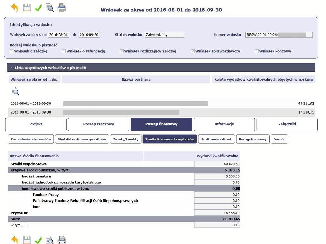The width and height of the screenshot is (326, 244).
Task: Click the Status wniosku field Zatwierdzony
Action: pyautogui.click(x=165, y=35)
